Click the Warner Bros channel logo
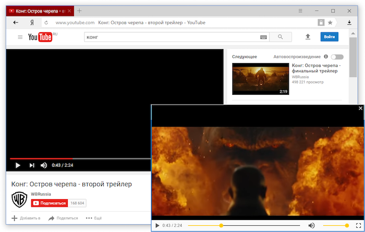 point(19,200)
